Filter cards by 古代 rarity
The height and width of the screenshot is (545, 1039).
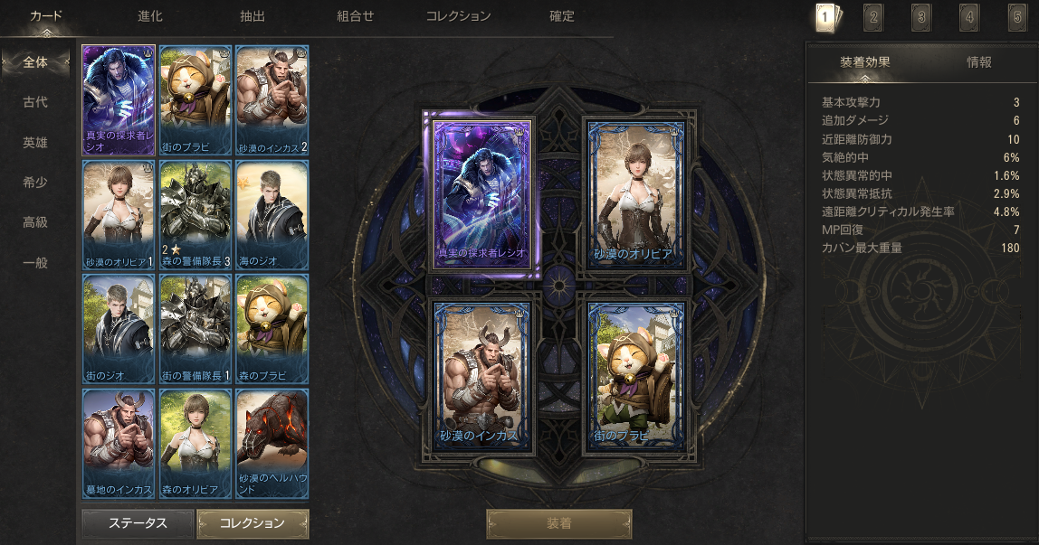point(35,102)
